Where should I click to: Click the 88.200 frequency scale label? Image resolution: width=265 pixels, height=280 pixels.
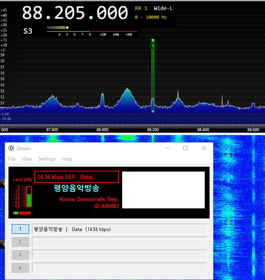[x=153, y=130]
